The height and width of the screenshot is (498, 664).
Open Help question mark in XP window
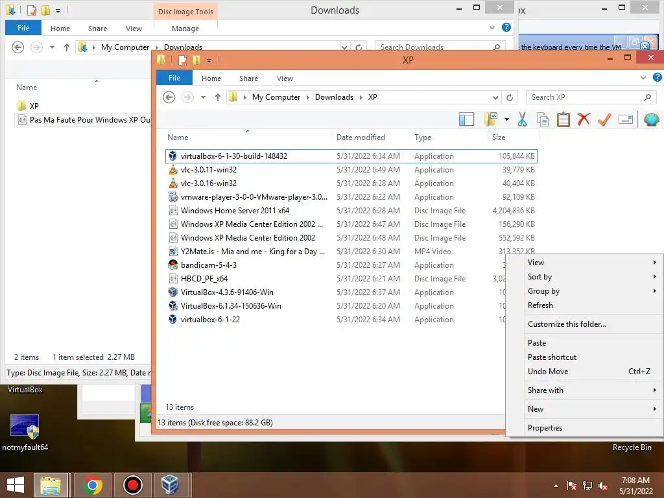tap(658, 77)
